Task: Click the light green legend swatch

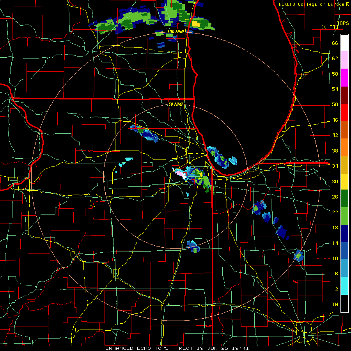Action: [344, 216]
